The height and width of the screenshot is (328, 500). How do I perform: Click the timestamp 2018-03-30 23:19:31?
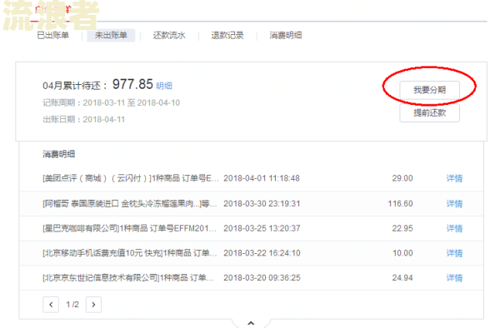(262, 203)
